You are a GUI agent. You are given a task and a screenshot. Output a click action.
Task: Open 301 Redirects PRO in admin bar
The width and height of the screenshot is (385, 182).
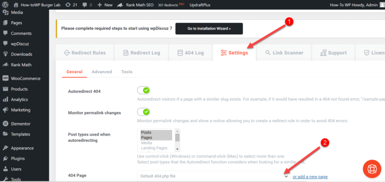(x=171, y=5)
